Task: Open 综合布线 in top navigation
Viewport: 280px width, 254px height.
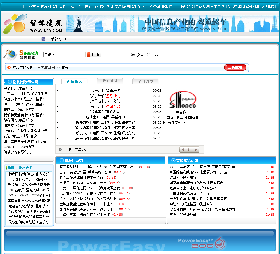Action: point(234,6)
